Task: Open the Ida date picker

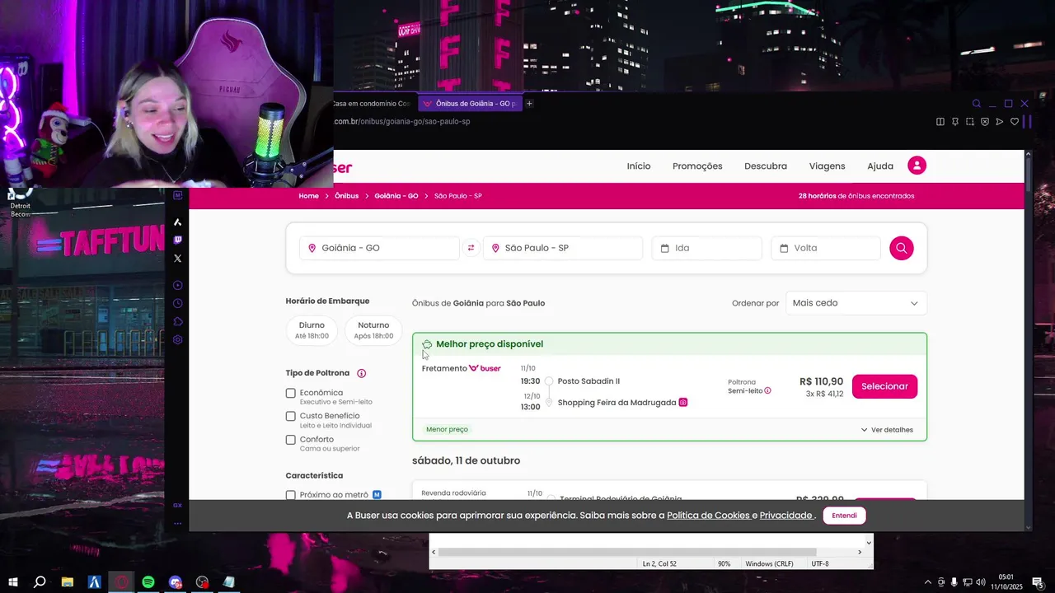Action: (707, 248)
